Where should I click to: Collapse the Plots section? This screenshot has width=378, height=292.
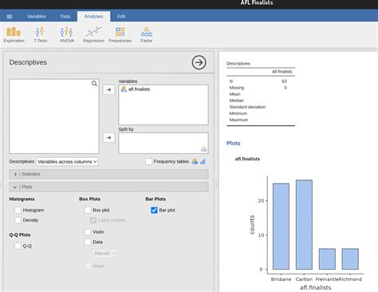point(108,187)
